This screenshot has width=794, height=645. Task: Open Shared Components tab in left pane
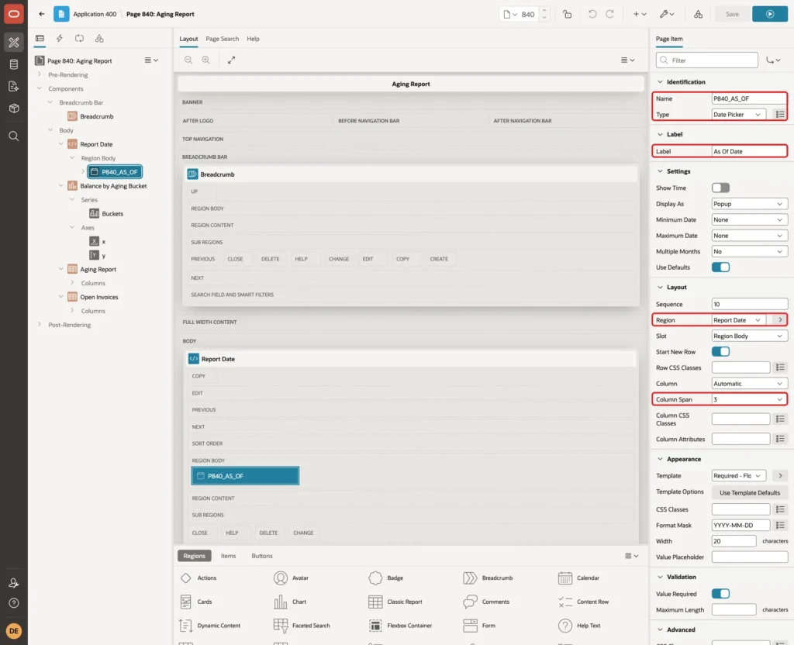pos(99,39)
